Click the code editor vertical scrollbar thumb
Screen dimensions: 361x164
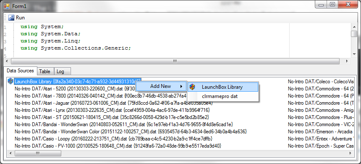(354, 34)
